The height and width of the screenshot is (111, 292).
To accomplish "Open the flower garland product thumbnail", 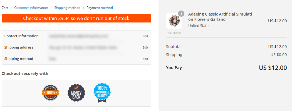I will [174, 21].
